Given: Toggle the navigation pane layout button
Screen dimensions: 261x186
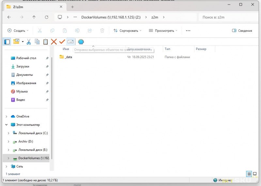Looking at the screenshot, I should pos(7,42).
